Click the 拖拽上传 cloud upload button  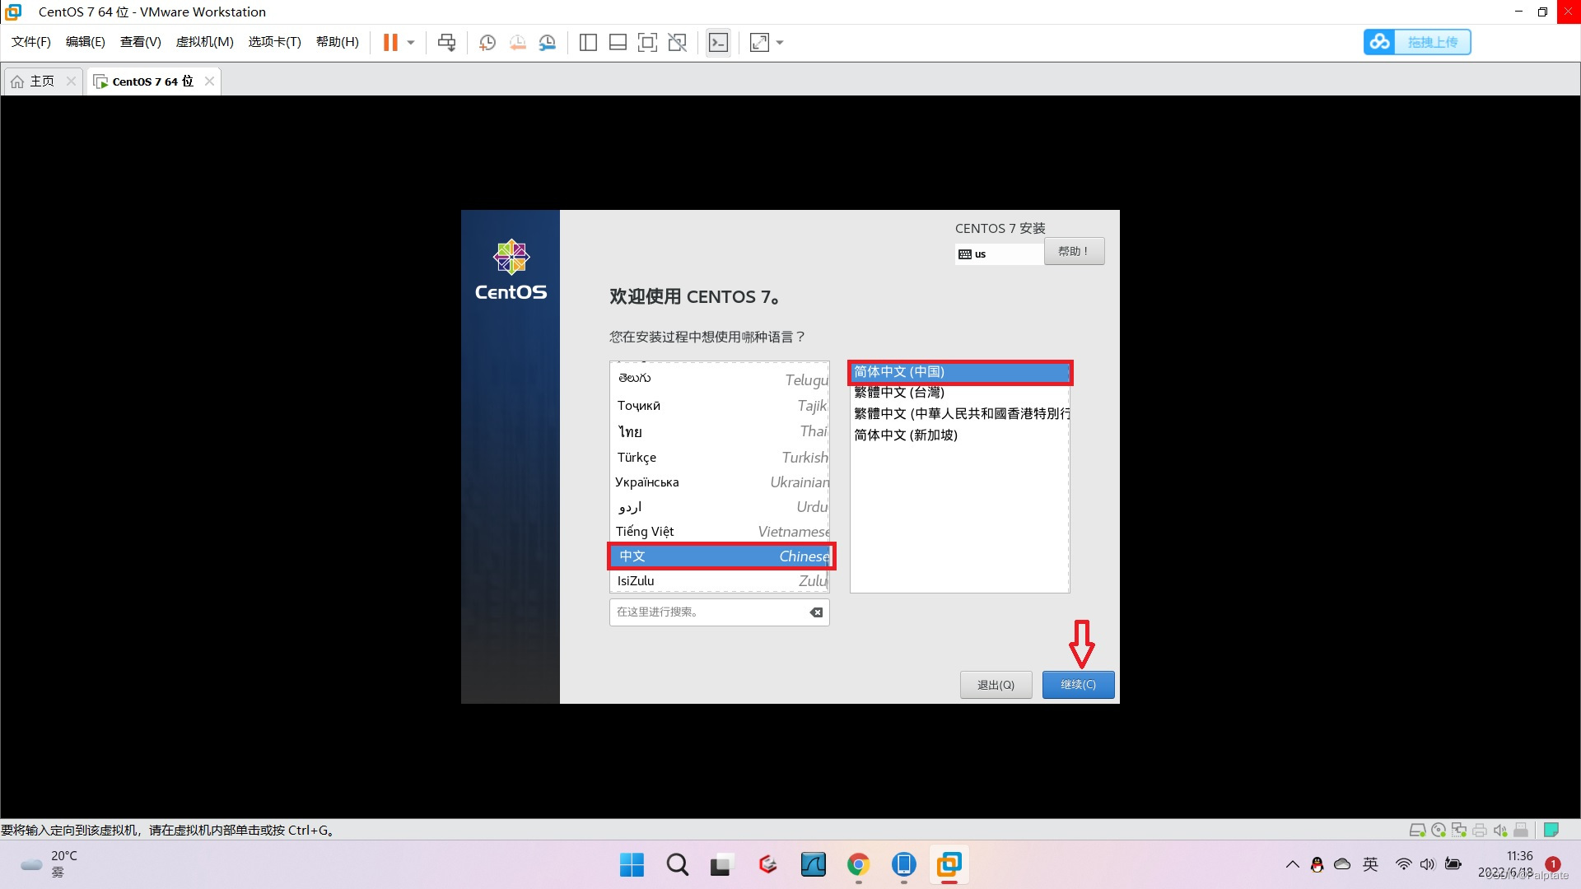pos(1417,42)
